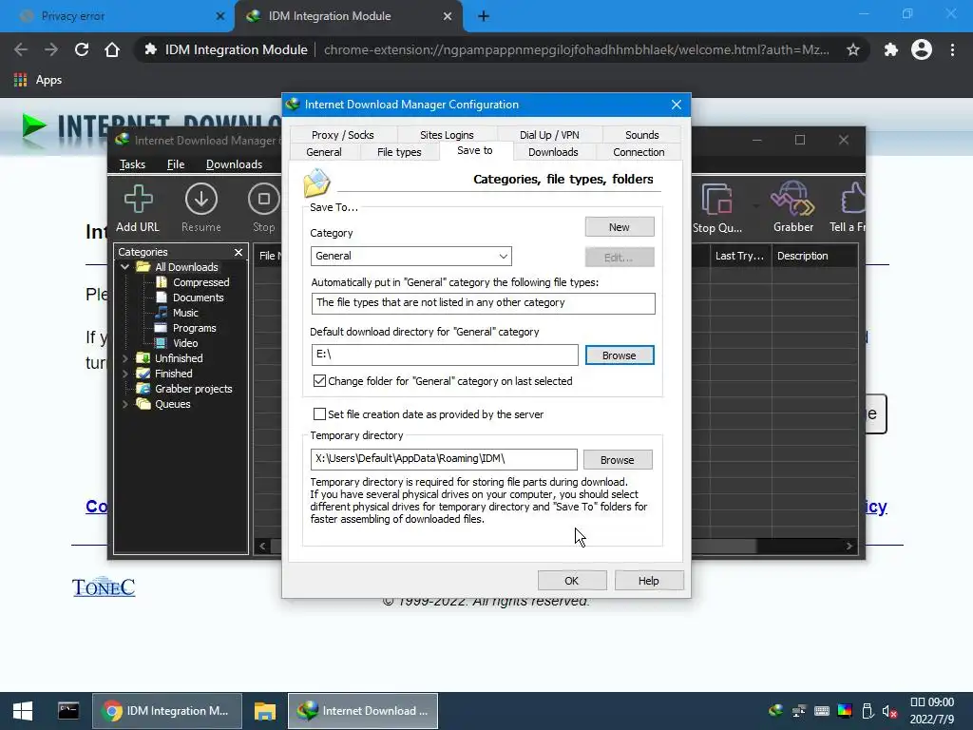
Task: Collapse the All Downloads tree node
Action: pos(125,267)
